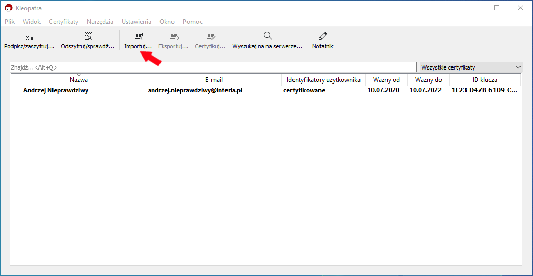Sort by the Ważny od column header
Image resolution: width=533 pixels, height=276 pixels.
pos(387,80)
